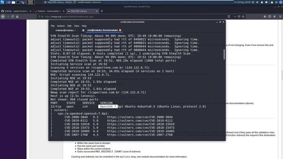Click the Pocket save icon

click(x=239, y=17)
